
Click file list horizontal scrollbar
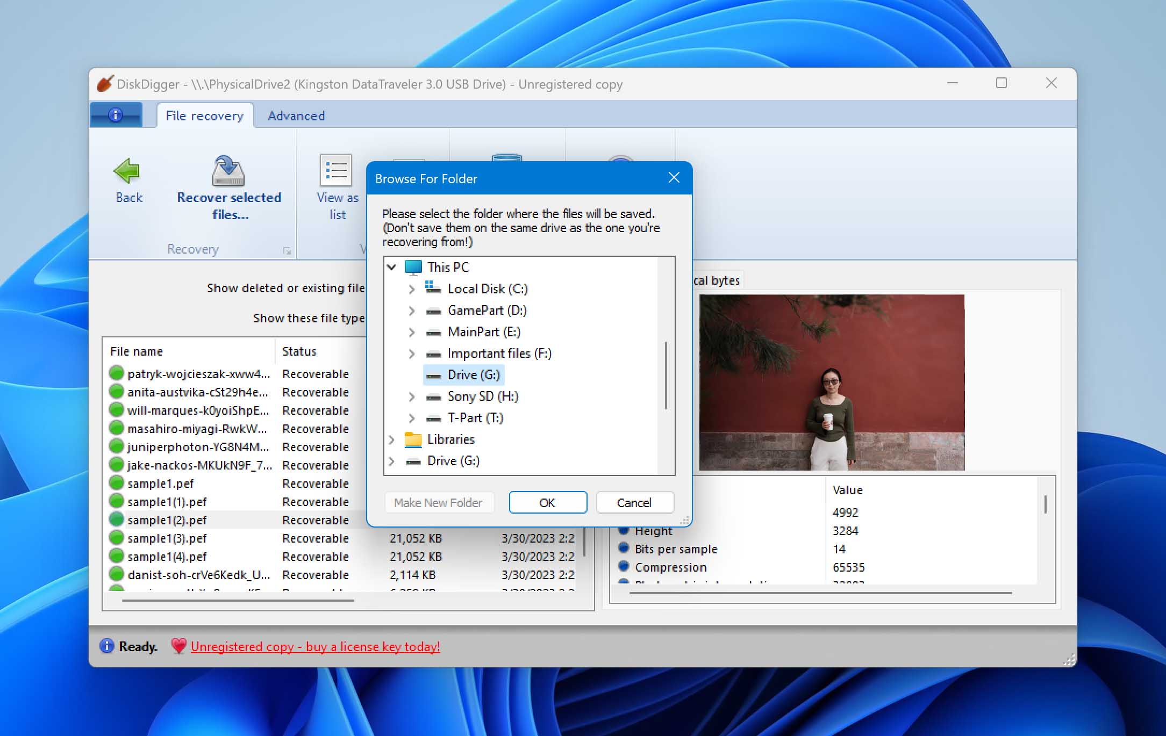pos(238,601)
